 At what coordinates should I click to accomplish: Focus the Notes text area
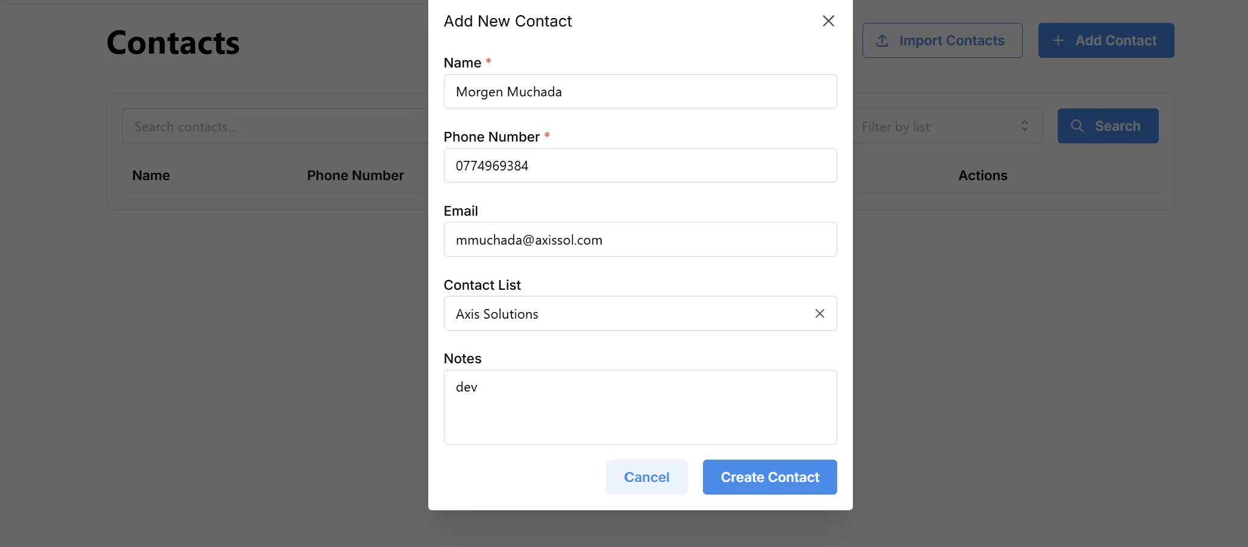[640, 407]
